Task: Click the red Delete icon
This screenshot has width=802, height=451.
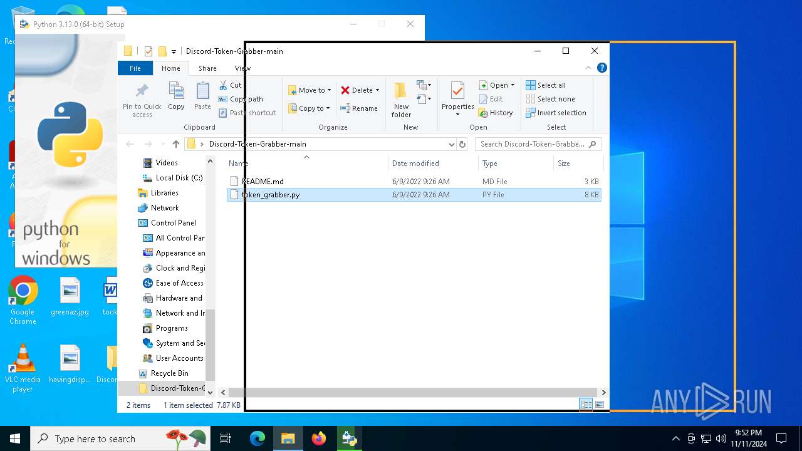Action: [345, 90]
